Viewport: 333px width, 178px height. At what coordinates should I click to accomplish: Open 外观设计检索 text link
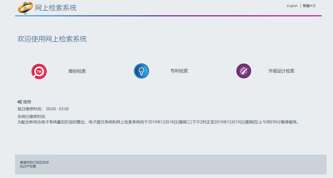coord(281,71)
